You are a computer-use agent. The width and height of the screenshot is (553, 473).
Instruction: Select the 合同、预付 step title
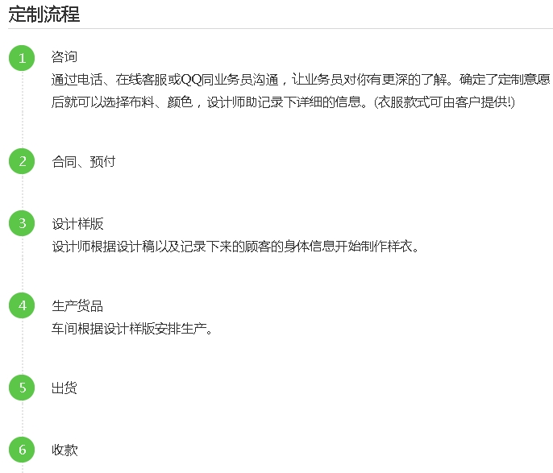coord(84,161)
